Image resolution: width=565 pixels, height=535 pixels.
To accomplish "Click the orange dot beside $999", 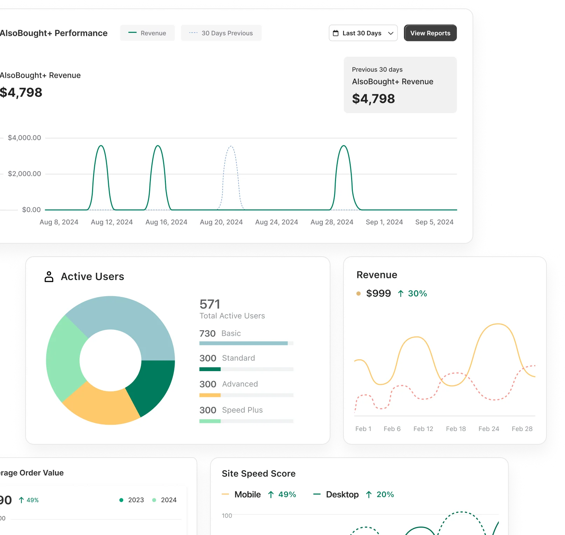I will [358, 293].
